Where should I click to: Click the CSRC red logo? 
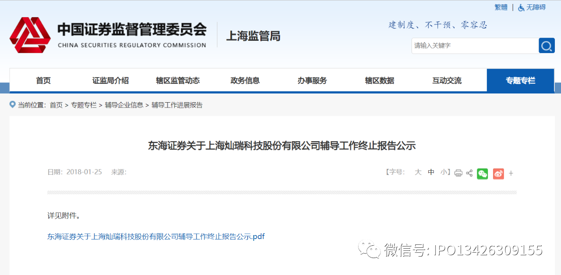tap(30, 35)
